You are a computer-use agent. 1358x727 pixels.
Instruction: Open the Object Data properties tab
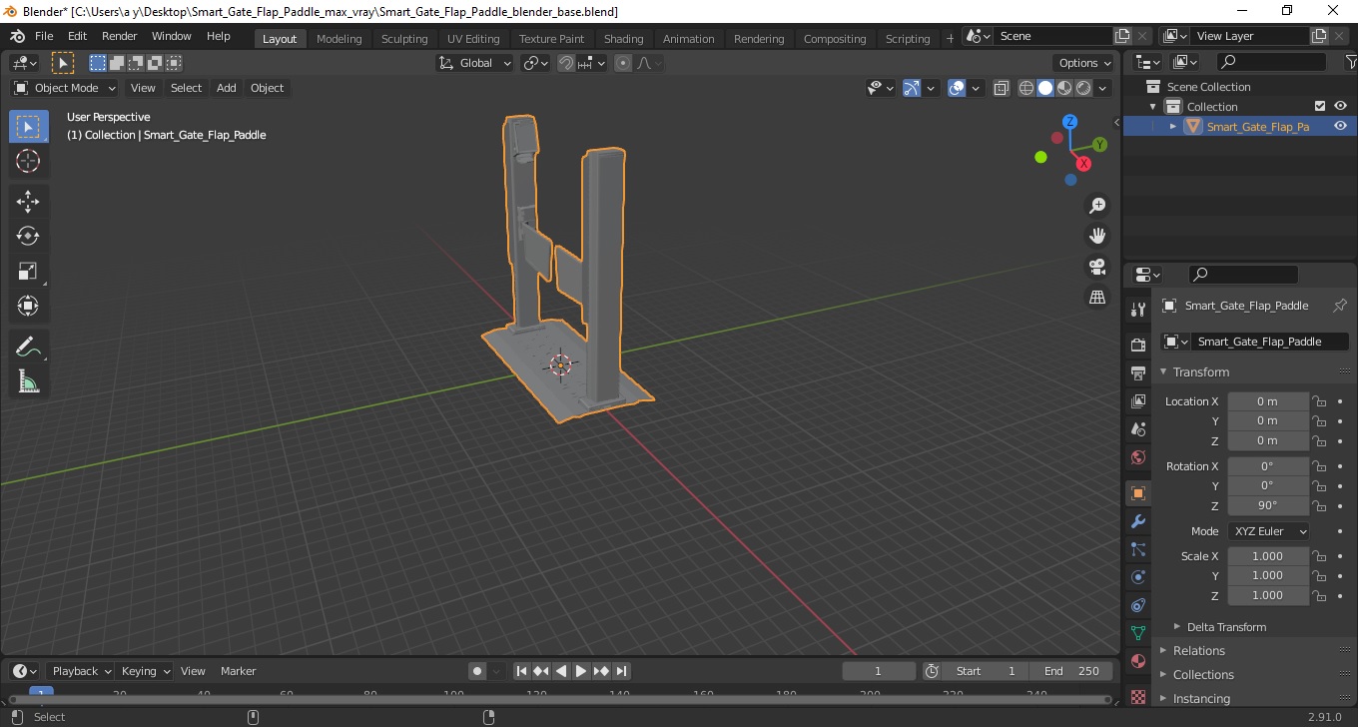pyautogui.click(x=1137, y=633)
